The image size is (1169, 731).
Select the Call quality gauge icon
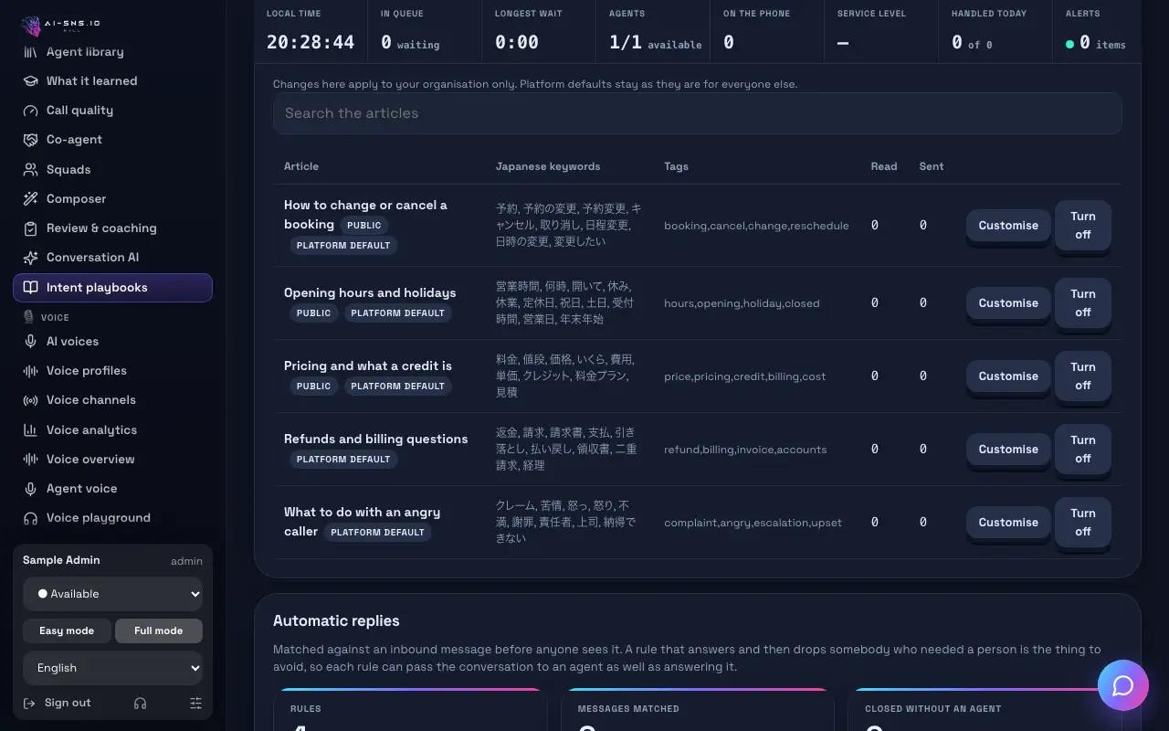coord(30,111)
